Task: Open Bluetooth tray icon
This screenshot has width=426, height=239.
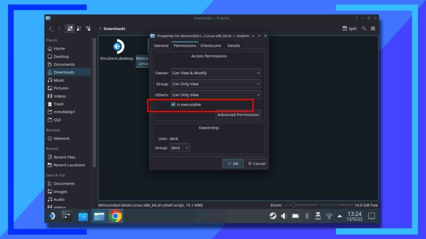Action: tap(307, 216)
